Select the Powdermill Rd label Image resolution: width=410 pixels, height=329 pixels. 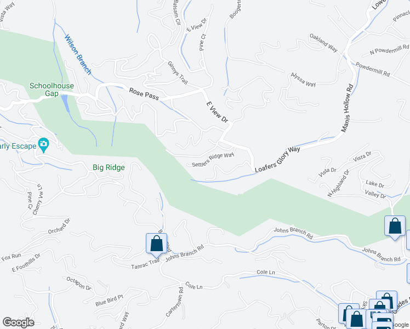click(373, 70)
